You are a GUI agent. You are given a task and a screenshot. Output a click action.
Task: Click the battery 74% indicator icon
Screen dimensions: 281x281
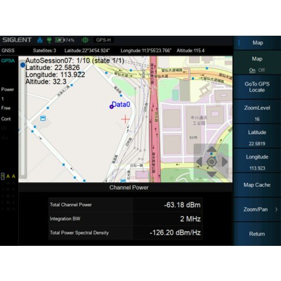pyautogui.click(x=64, y=40)
